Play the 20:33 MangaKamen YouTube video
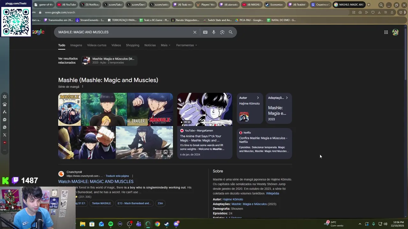 [x=205, y=109]
